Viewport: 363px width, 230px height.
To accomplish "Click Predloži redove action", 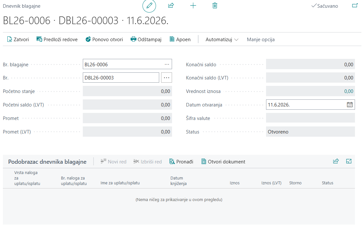I will tap(57, 40).
